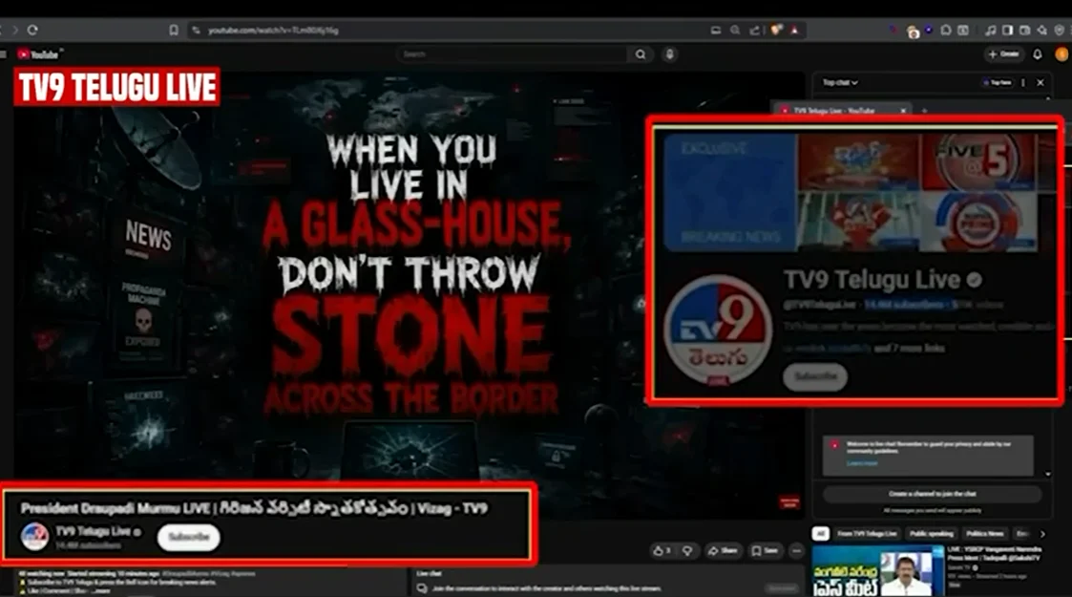Open the VPN shield icon in browser toolbar

[1060, 31]
